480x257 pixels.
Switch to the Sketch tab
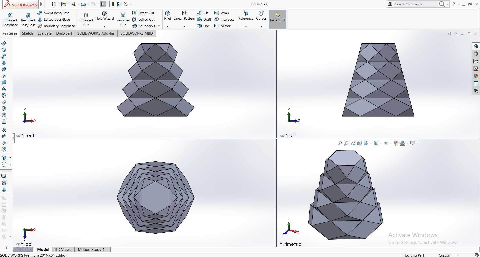pos(27,33)
